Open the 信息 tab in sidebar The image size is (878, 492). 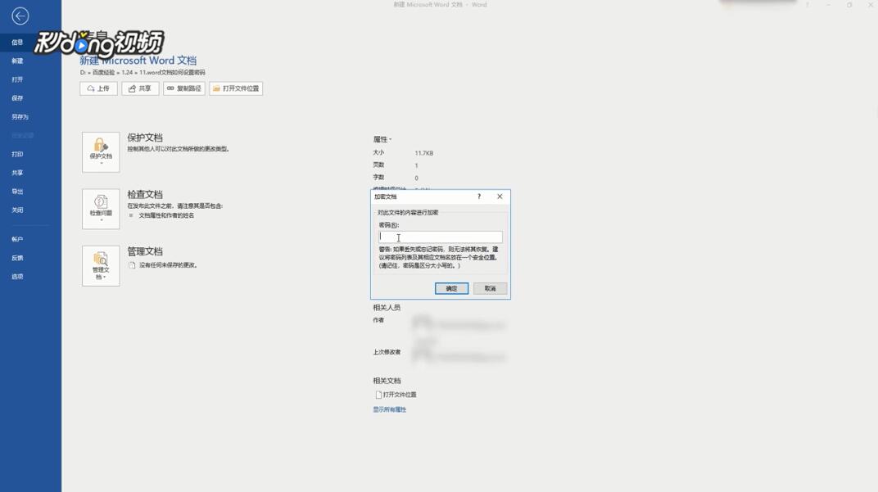pyautogui.click(x=17, y=42)
